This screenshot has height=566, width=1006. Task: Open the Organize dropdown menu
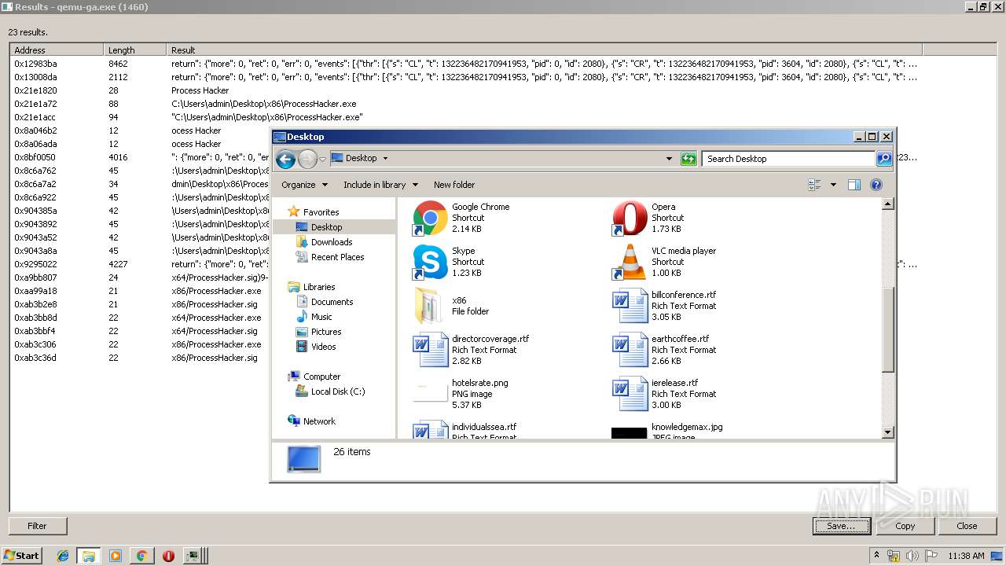[x=304, y=185]
